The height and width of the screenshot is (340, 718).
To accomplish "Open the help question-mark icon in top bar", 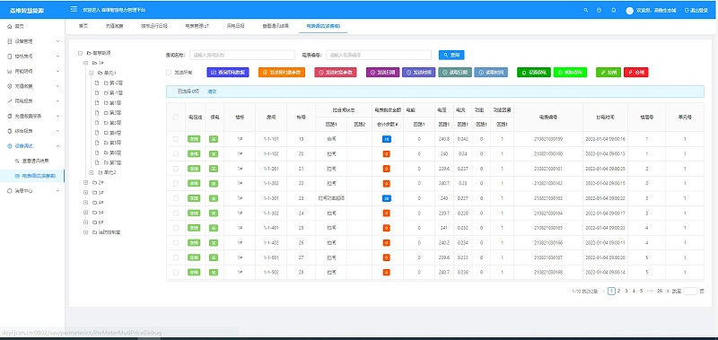I will pyautogui.click(x=599, y=10).
